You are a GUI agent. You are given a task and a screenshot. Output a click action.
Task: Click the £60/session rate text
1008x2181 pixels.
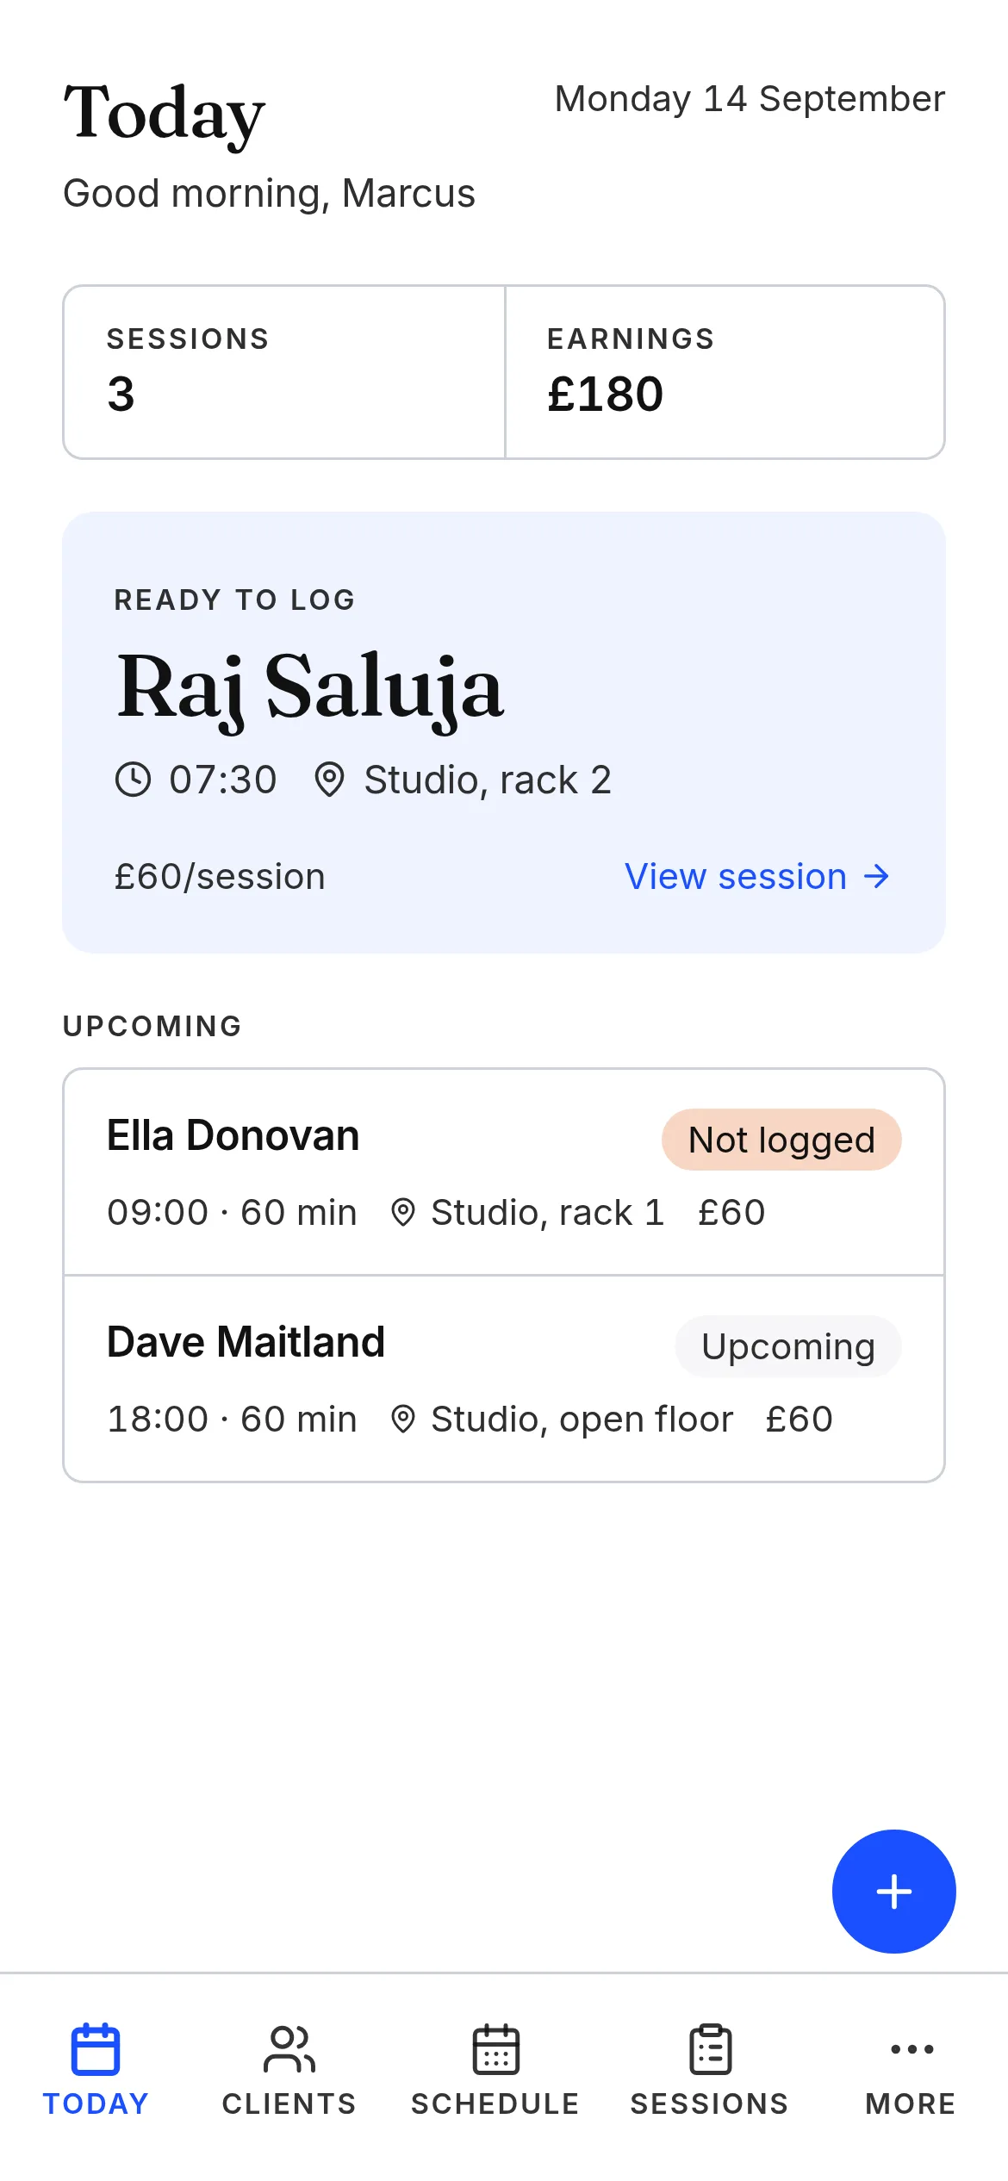coord(220,877)
